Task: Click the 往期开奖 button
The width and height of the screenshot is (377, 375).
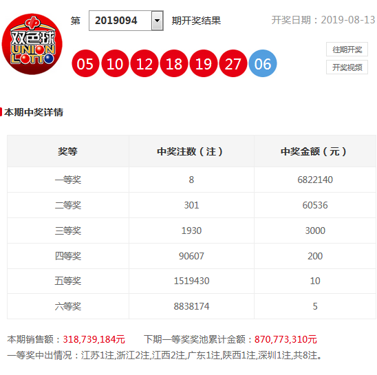Action: tap(347, 50)
